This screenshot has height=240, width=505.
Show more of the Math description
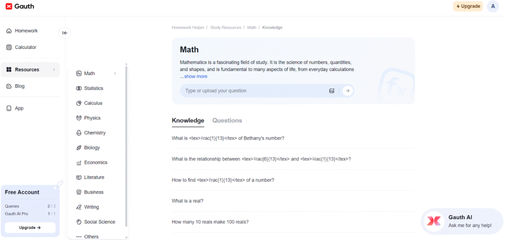195,76
